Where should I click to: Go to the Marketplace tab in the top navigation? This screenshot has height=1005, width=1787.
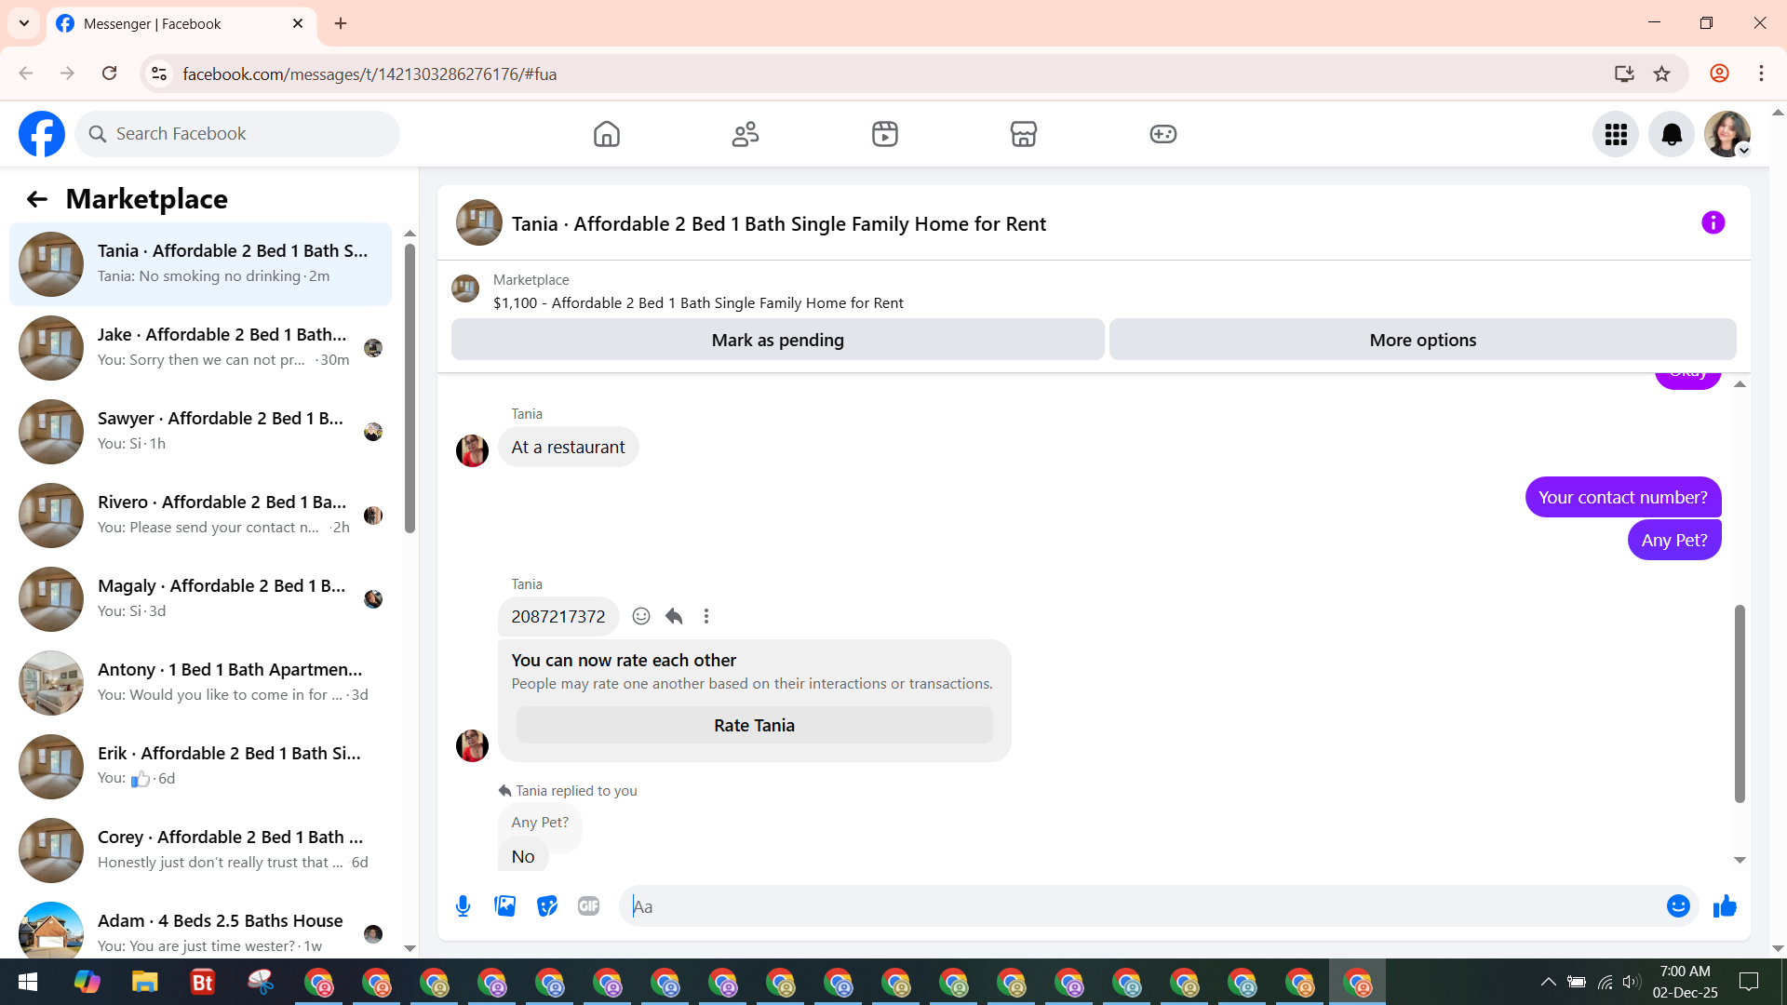(1023, 135)
